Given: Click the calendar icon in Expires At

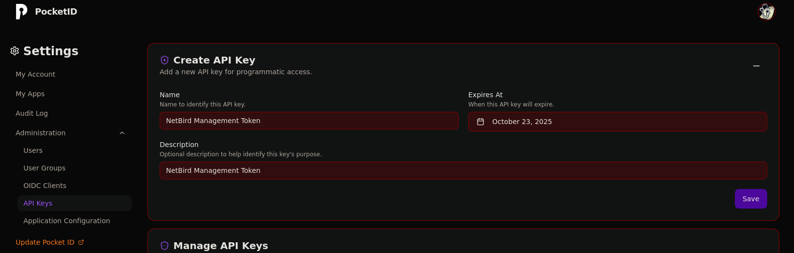Looking at the screenshot, I should coord(481,122).
